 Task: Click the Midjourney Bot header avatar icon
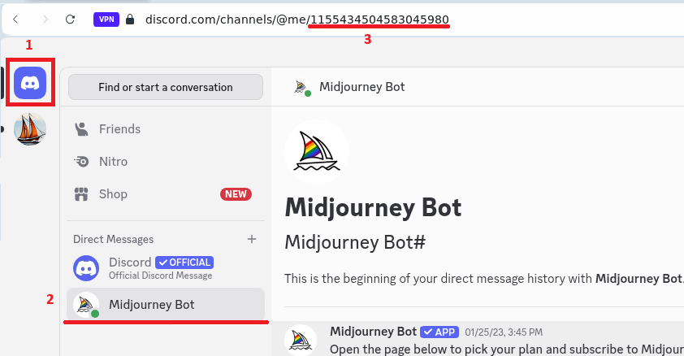tap(301, 87)
